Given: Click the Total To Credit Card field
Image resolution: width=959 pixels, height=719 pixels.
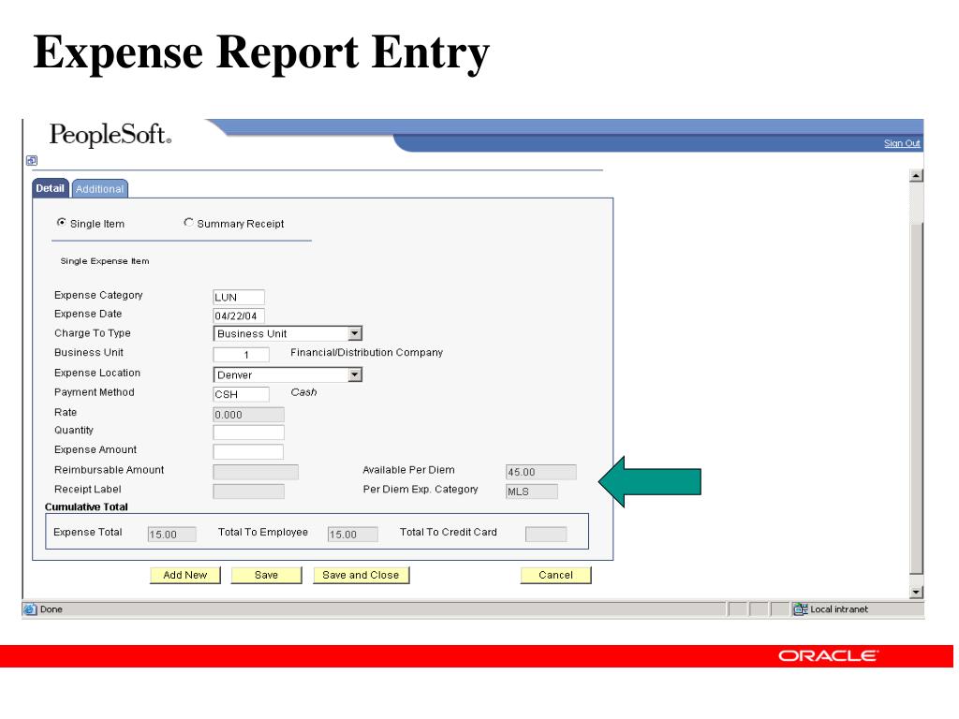Looking at the screenshot, I should pyautogui.click(x=546, y=535).
